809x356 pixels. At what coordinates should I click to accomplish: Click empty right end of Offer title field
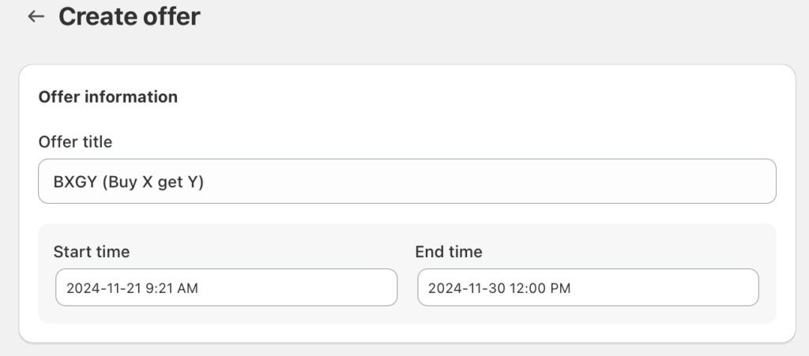(x=711, y=182)
